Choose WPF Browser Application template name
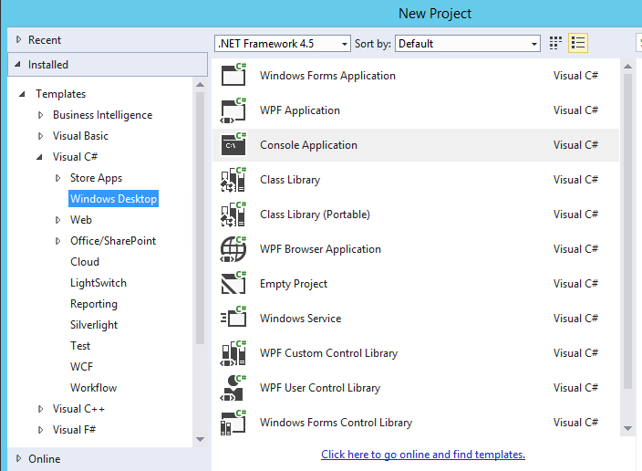Image resolution: width=642 pixels, height=471 pixels. click(320, 249)
